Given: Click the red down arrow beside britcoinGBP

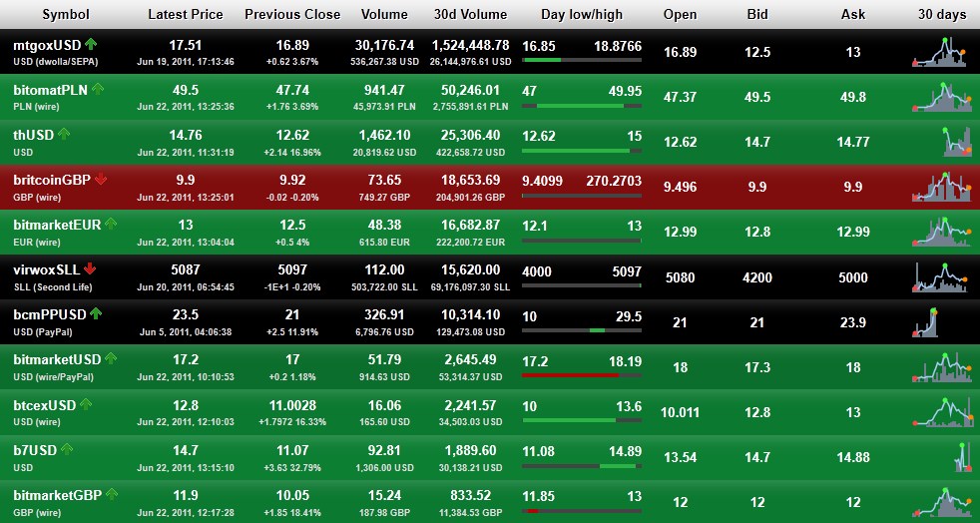Looking at the screenshot, I should pos(101,180).
